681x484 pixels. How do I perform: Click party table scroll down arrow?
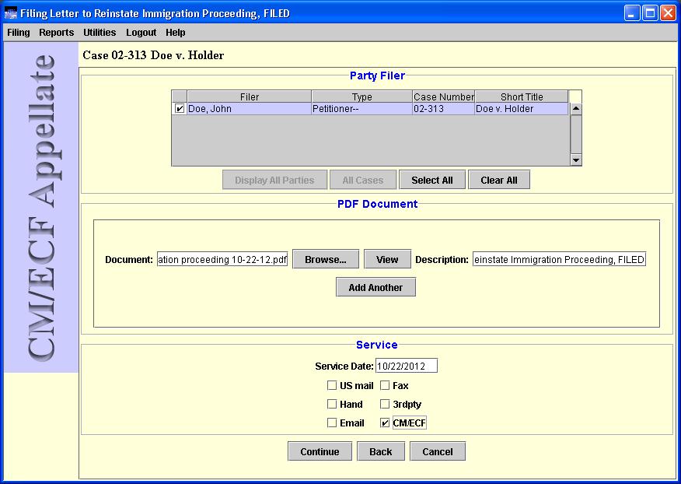(576, 160)
